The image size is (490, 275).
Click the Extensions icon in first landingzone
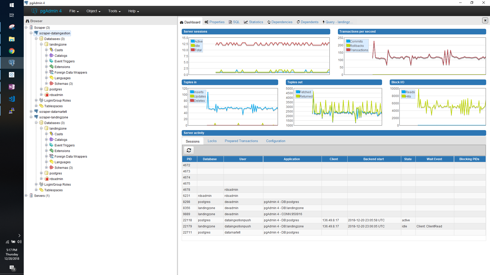pyautogui.click(x=52, y=67)
